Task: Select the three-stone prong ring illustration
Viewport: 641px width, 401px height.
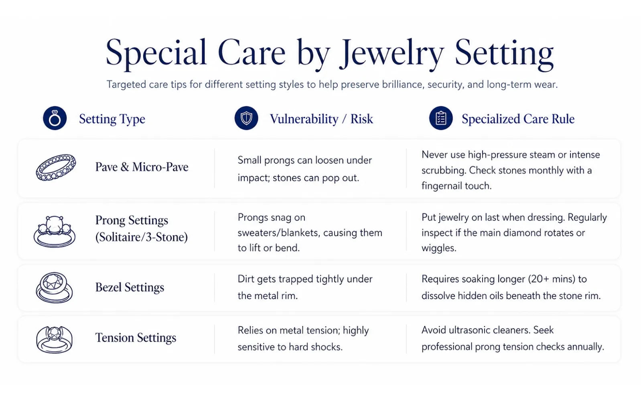Action: point(55,231)
